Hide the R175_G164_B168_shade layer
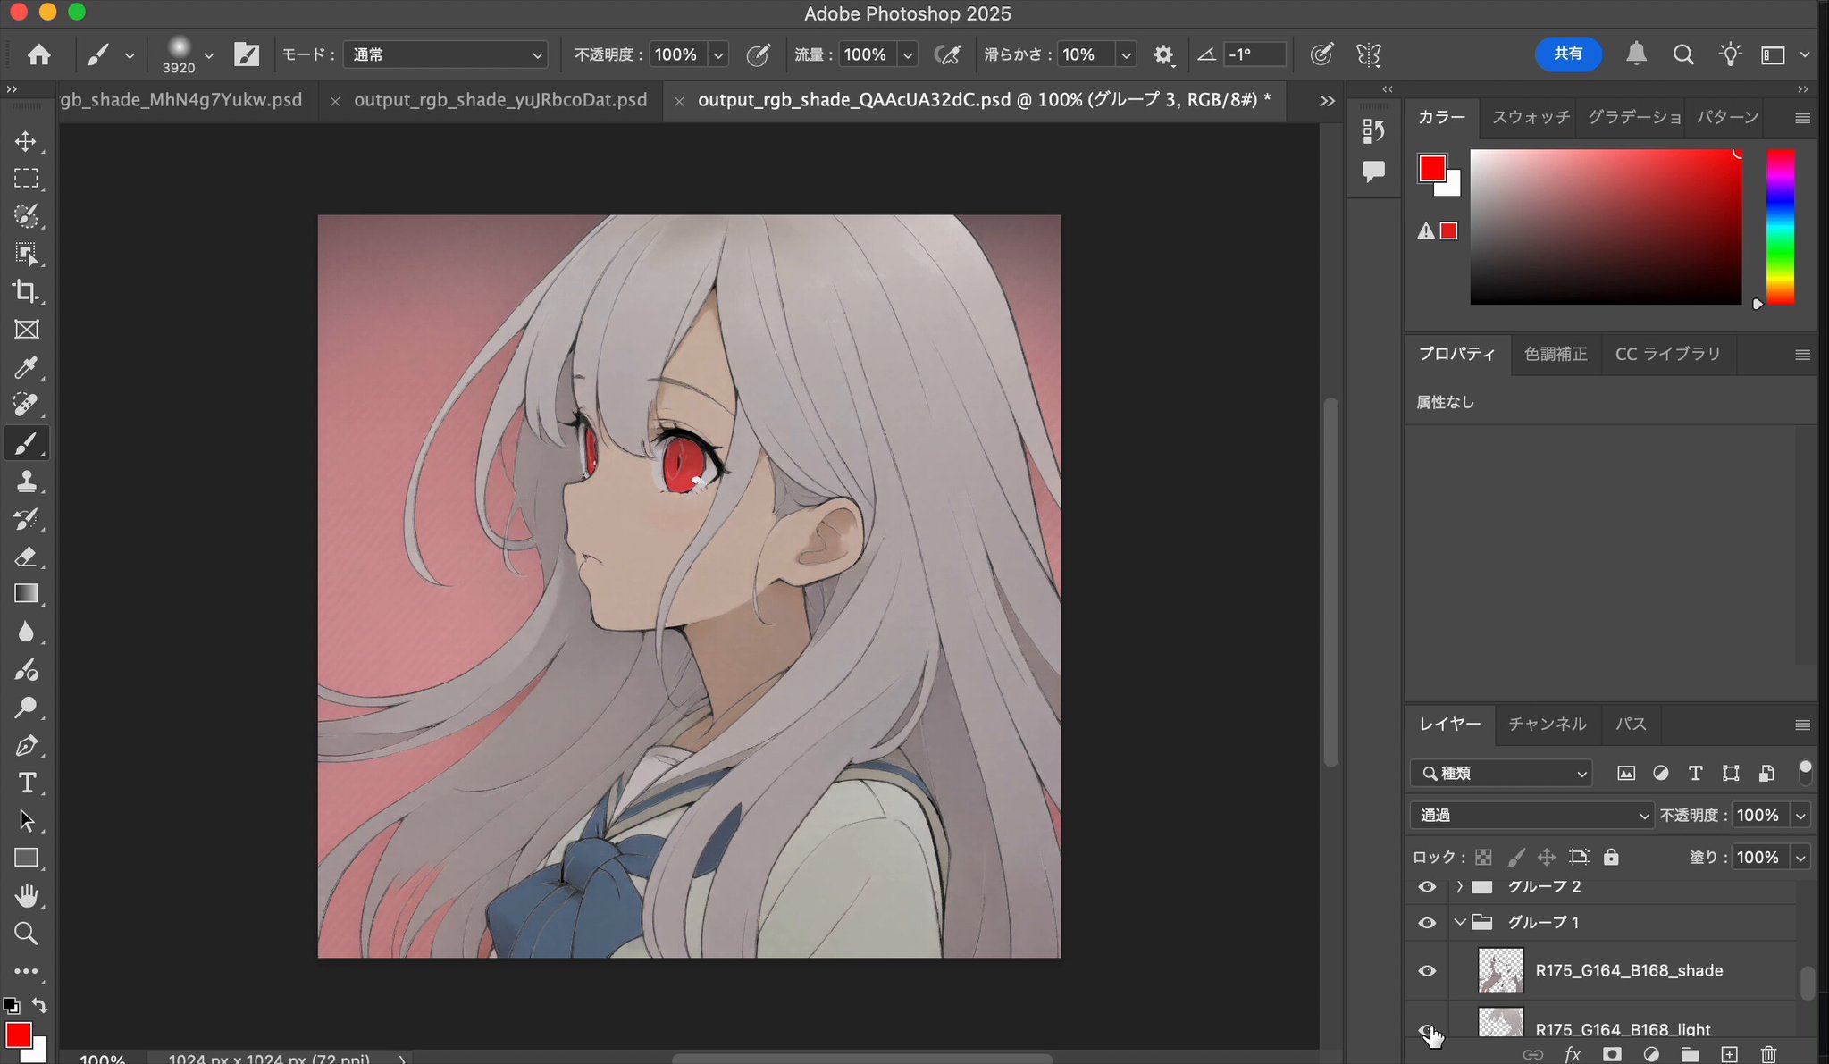1829x1064 pixels. tap(1427, 971)
